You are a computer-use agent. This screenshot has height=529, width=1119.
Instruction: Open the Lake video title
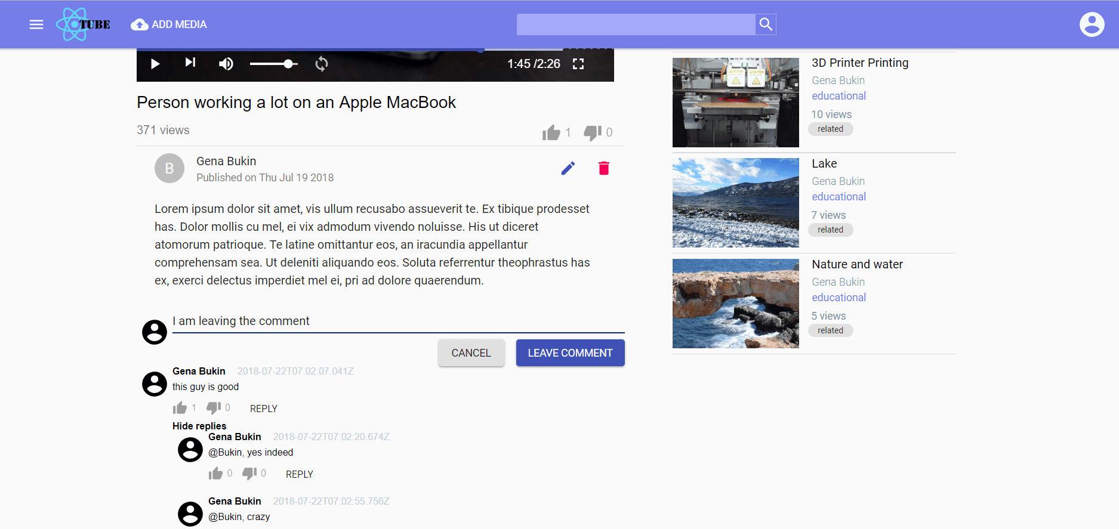click(824, 163)
